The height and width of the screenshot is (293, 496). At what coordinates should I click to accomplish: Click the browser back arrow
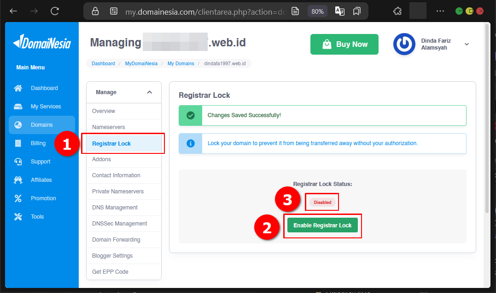pyautogui.click(x=13, y=11)
